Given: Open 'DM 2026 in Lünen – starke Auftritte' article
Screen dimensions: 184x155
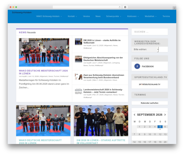Looking at the screenshot, I should (x=102, y=41).
